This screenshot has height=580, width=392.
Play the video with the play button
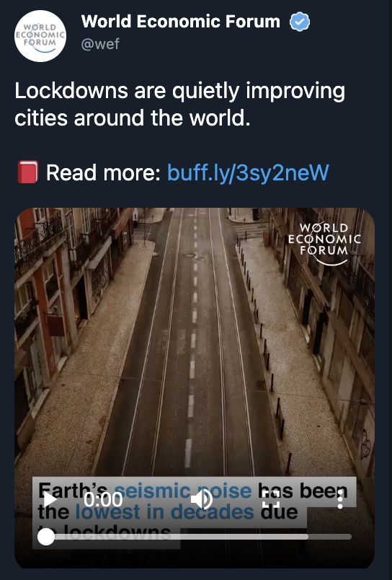pyautogui.click(x=50, y=500)
